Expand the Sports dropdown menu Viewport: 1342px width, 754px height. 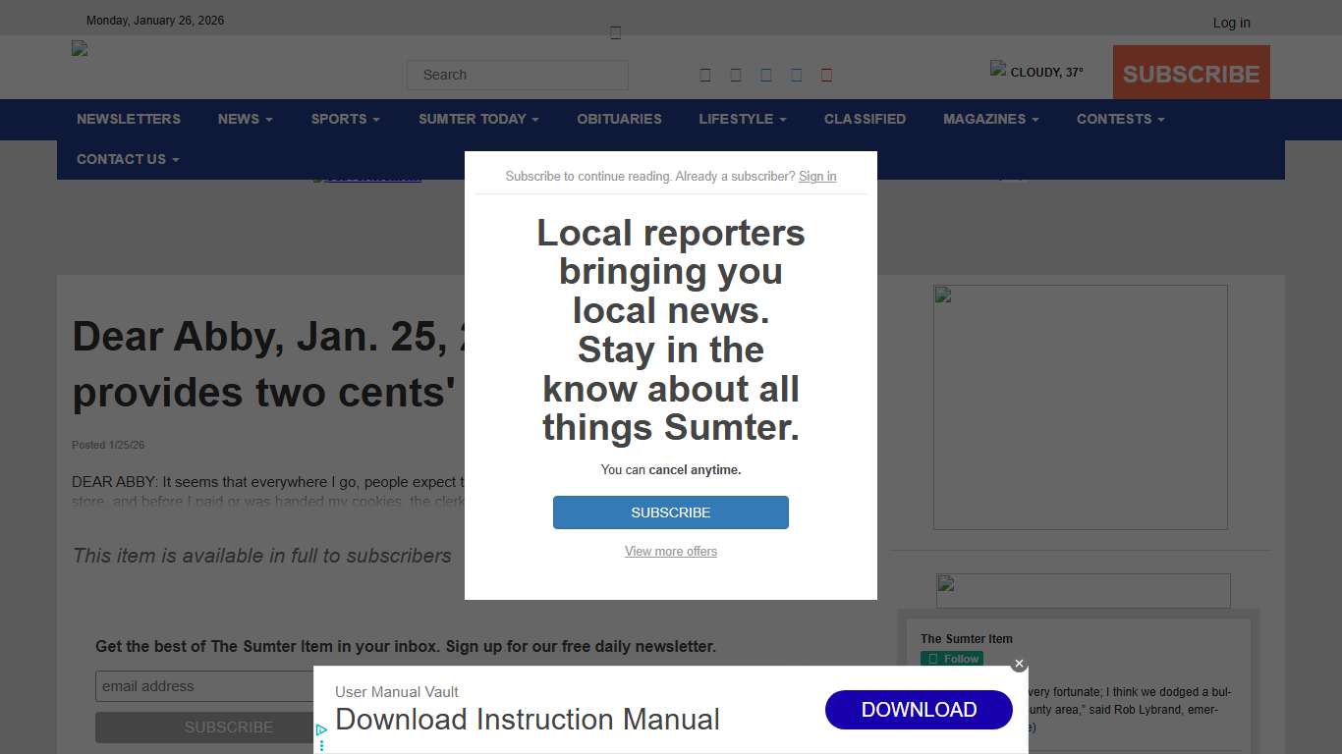(345, 119)
